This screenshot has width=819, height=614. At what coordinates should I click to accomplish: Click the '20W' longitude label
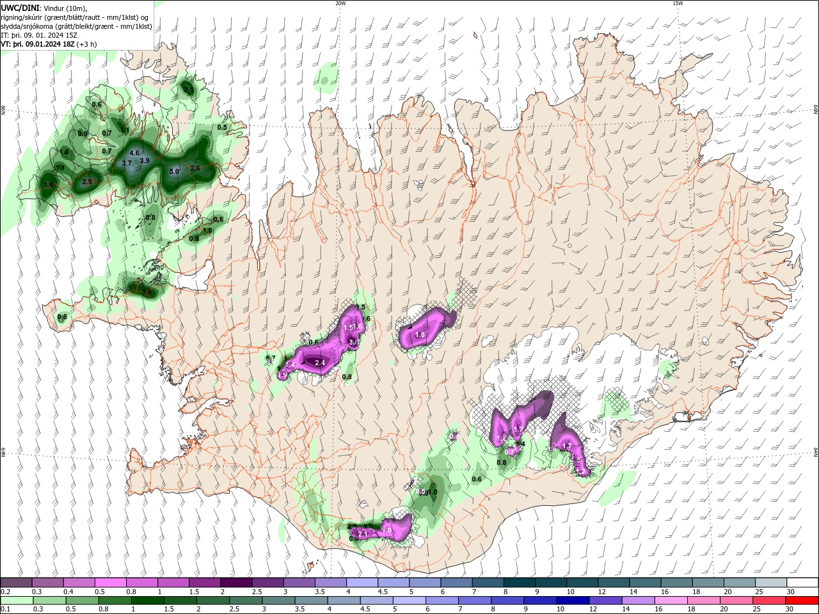pyautogui.click(x=340, y=3)
